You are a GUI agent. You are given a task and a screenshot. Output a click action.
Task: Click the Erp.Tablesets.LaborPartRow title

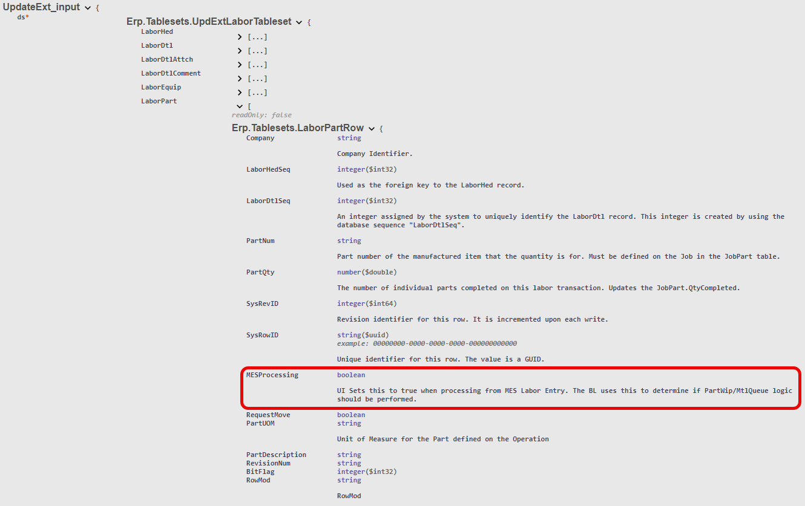click(298, 128)
